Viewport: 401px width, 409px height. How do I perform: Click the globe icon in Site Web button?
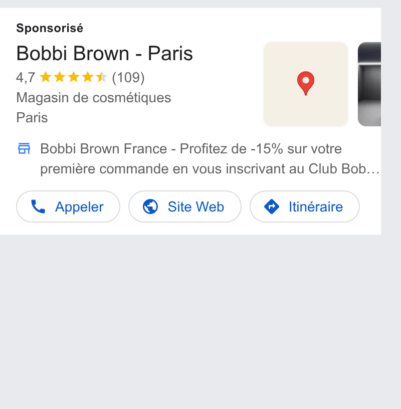(150, 207)
